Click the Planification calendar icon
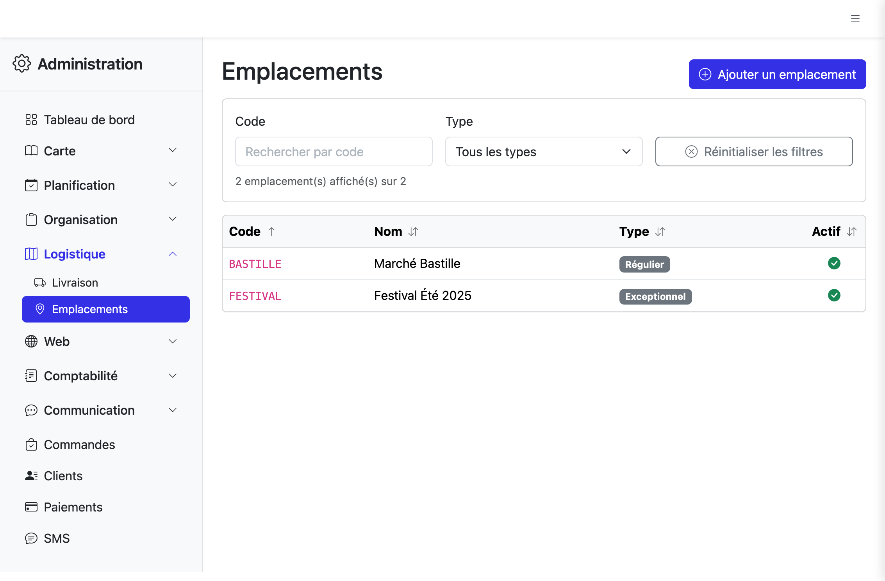Image resolution: width=885 pixels, height=581 pixels. (31, 185)
